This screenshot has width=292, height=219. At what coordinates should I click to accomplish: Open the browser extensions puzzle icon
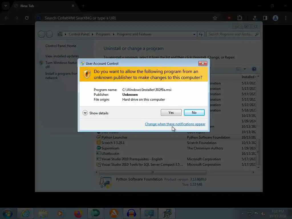click(x=240, y=18)
